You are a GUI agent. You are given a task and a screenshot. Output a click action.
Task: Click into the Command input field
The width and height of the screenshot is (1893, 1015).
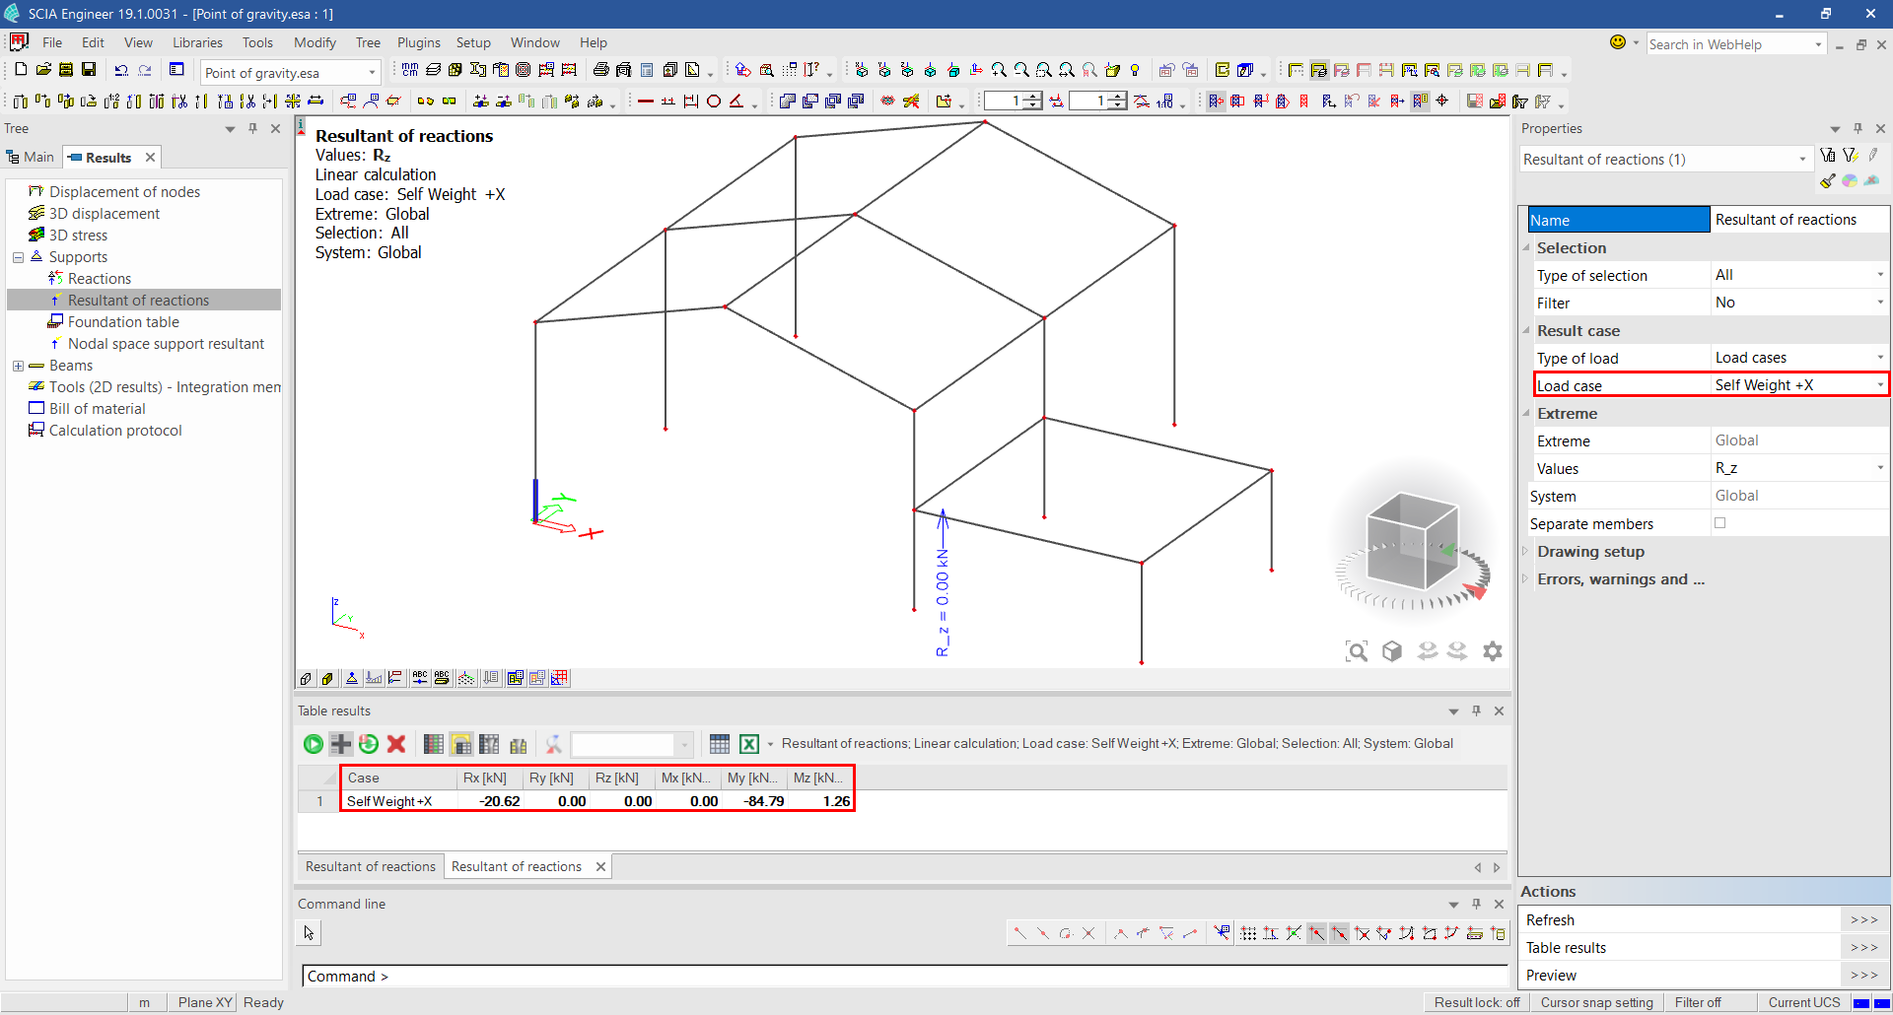[x=904, y=976]
